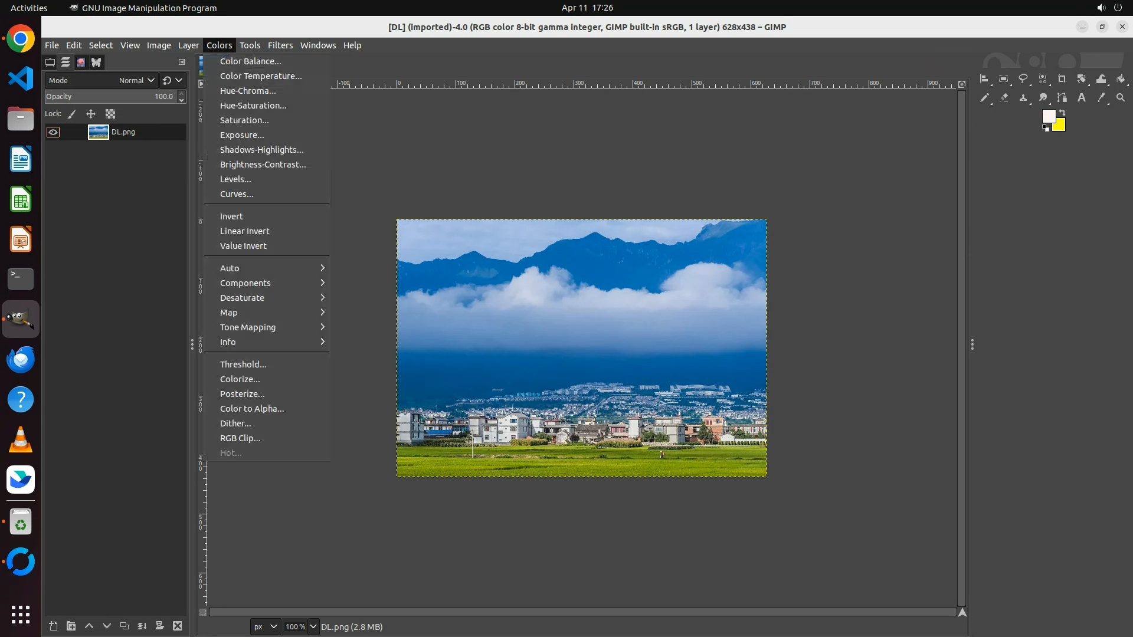The image size is (1133, 637).
Task: Select the Clone stamp tool
Action: (1023, 98)
